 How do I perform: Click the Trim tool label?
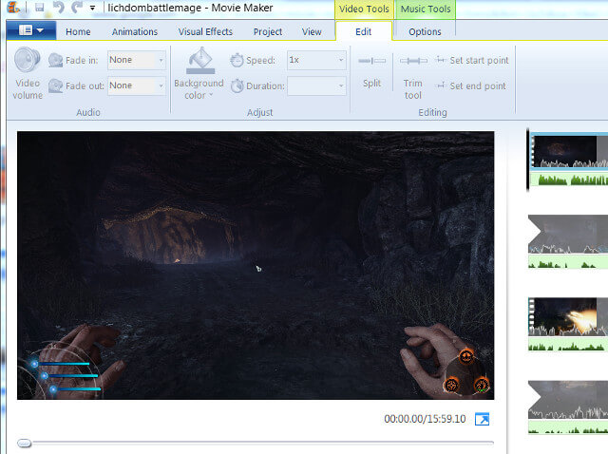(413, 89)
